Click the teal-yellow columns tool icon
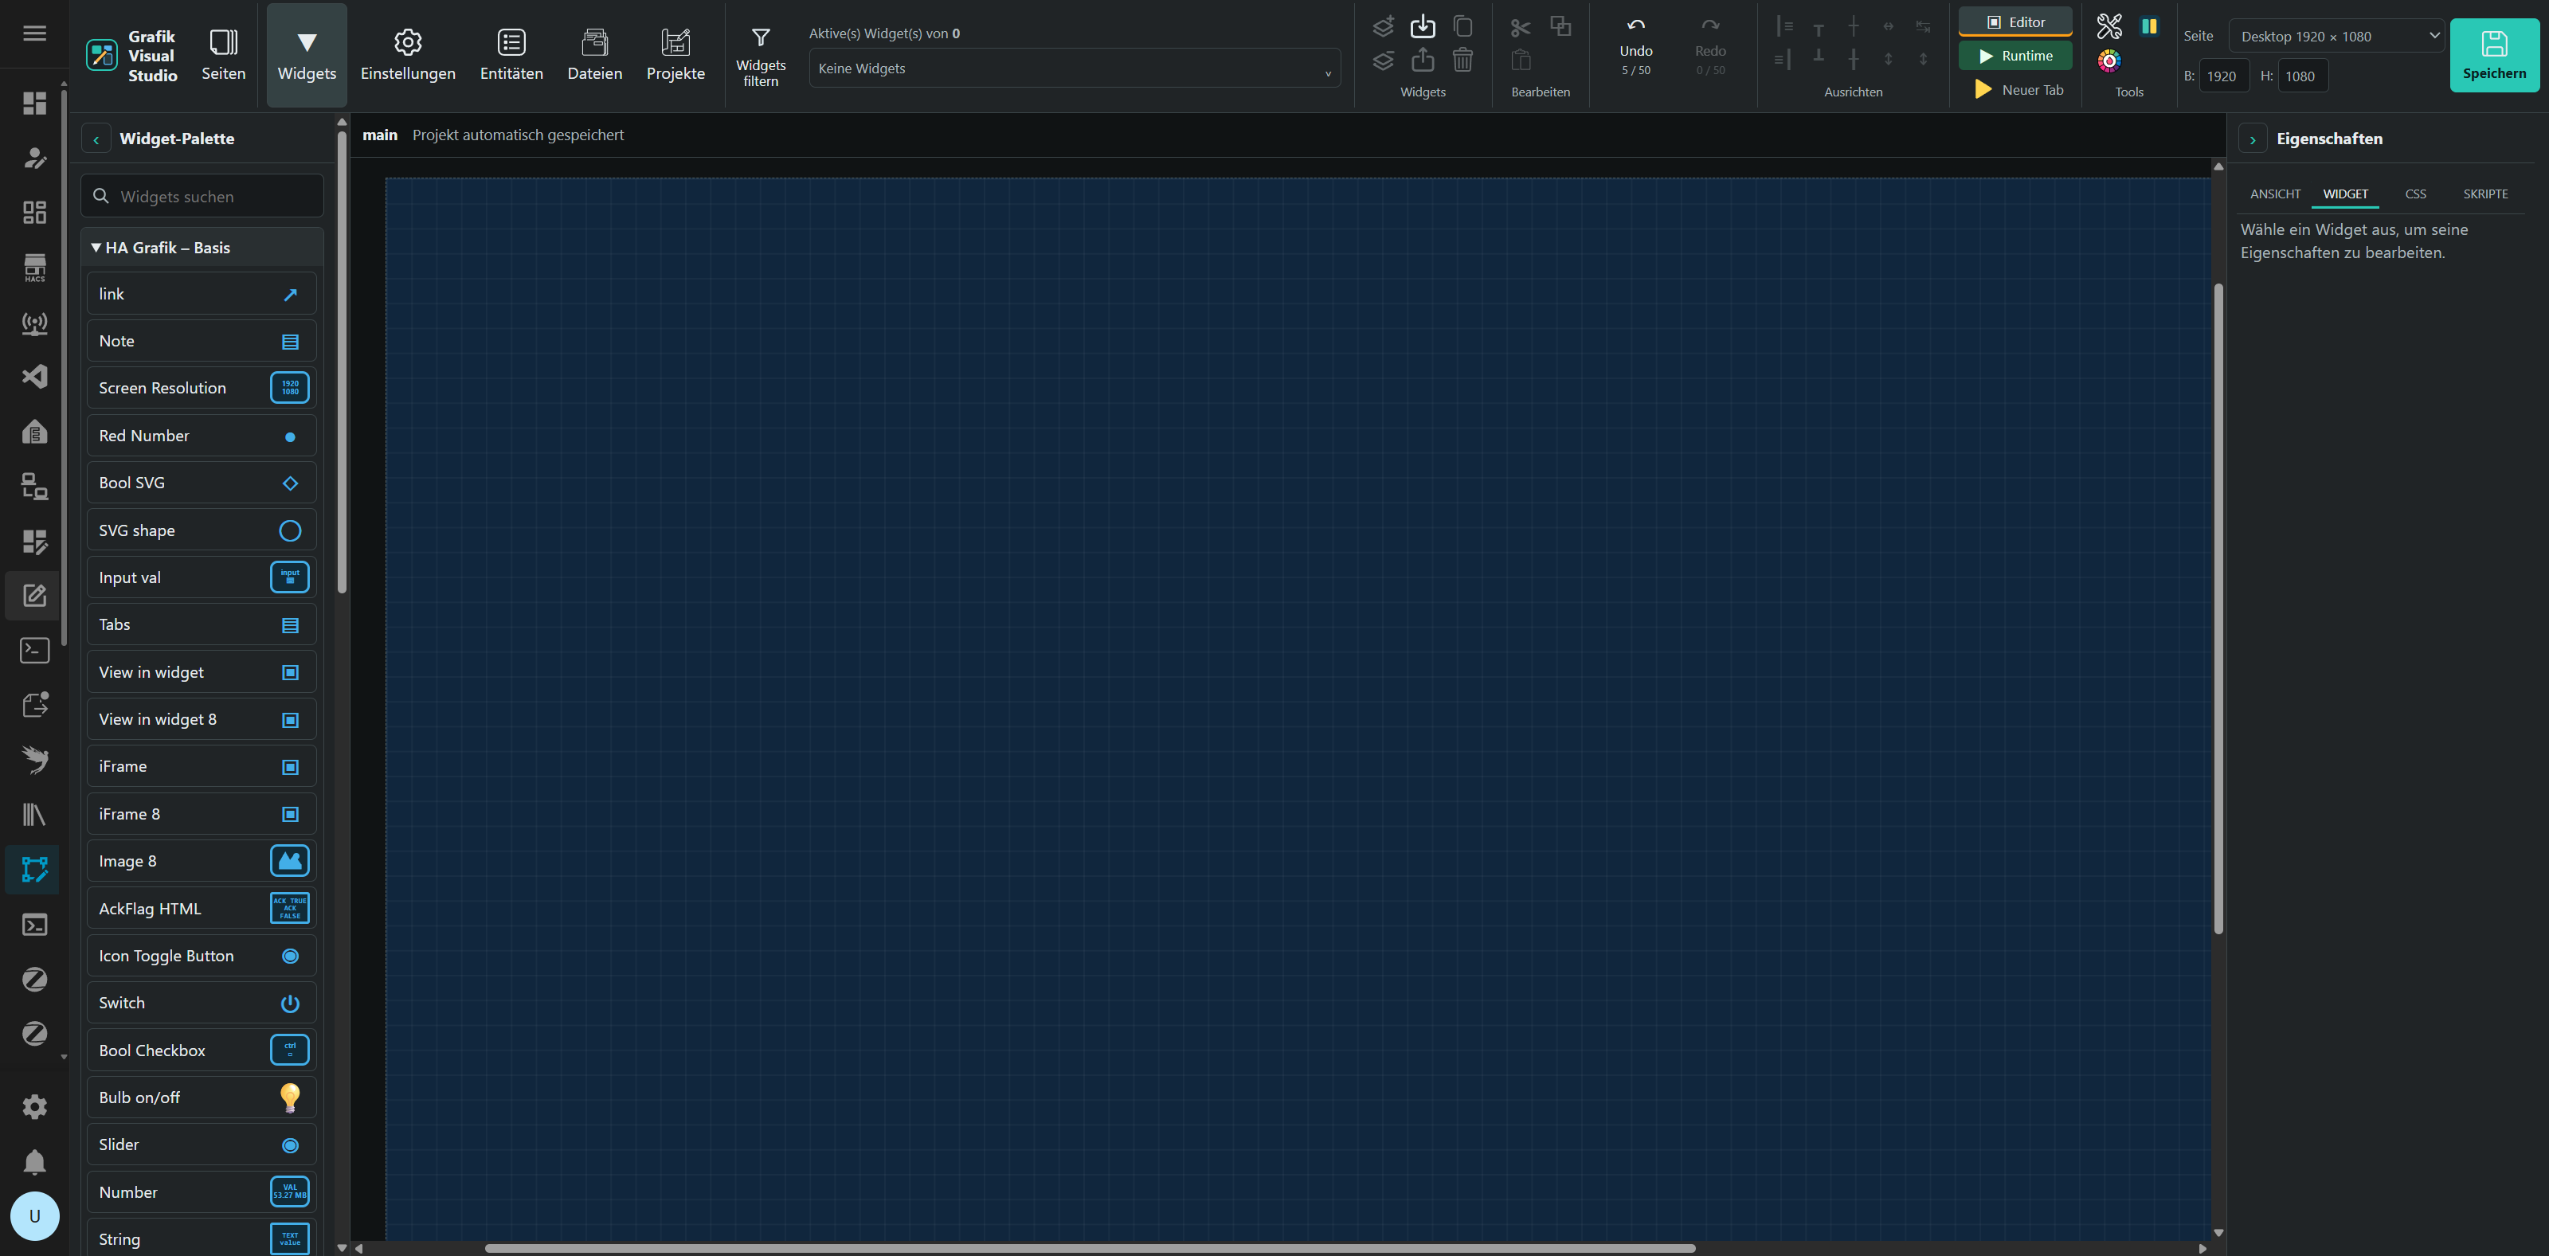 (2148, 25)
